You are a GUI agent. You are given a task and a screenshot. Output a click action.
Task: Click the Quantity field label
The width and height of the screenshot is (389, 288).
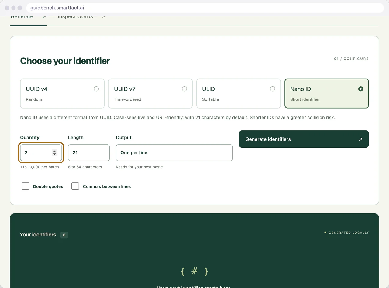(30, 138)
